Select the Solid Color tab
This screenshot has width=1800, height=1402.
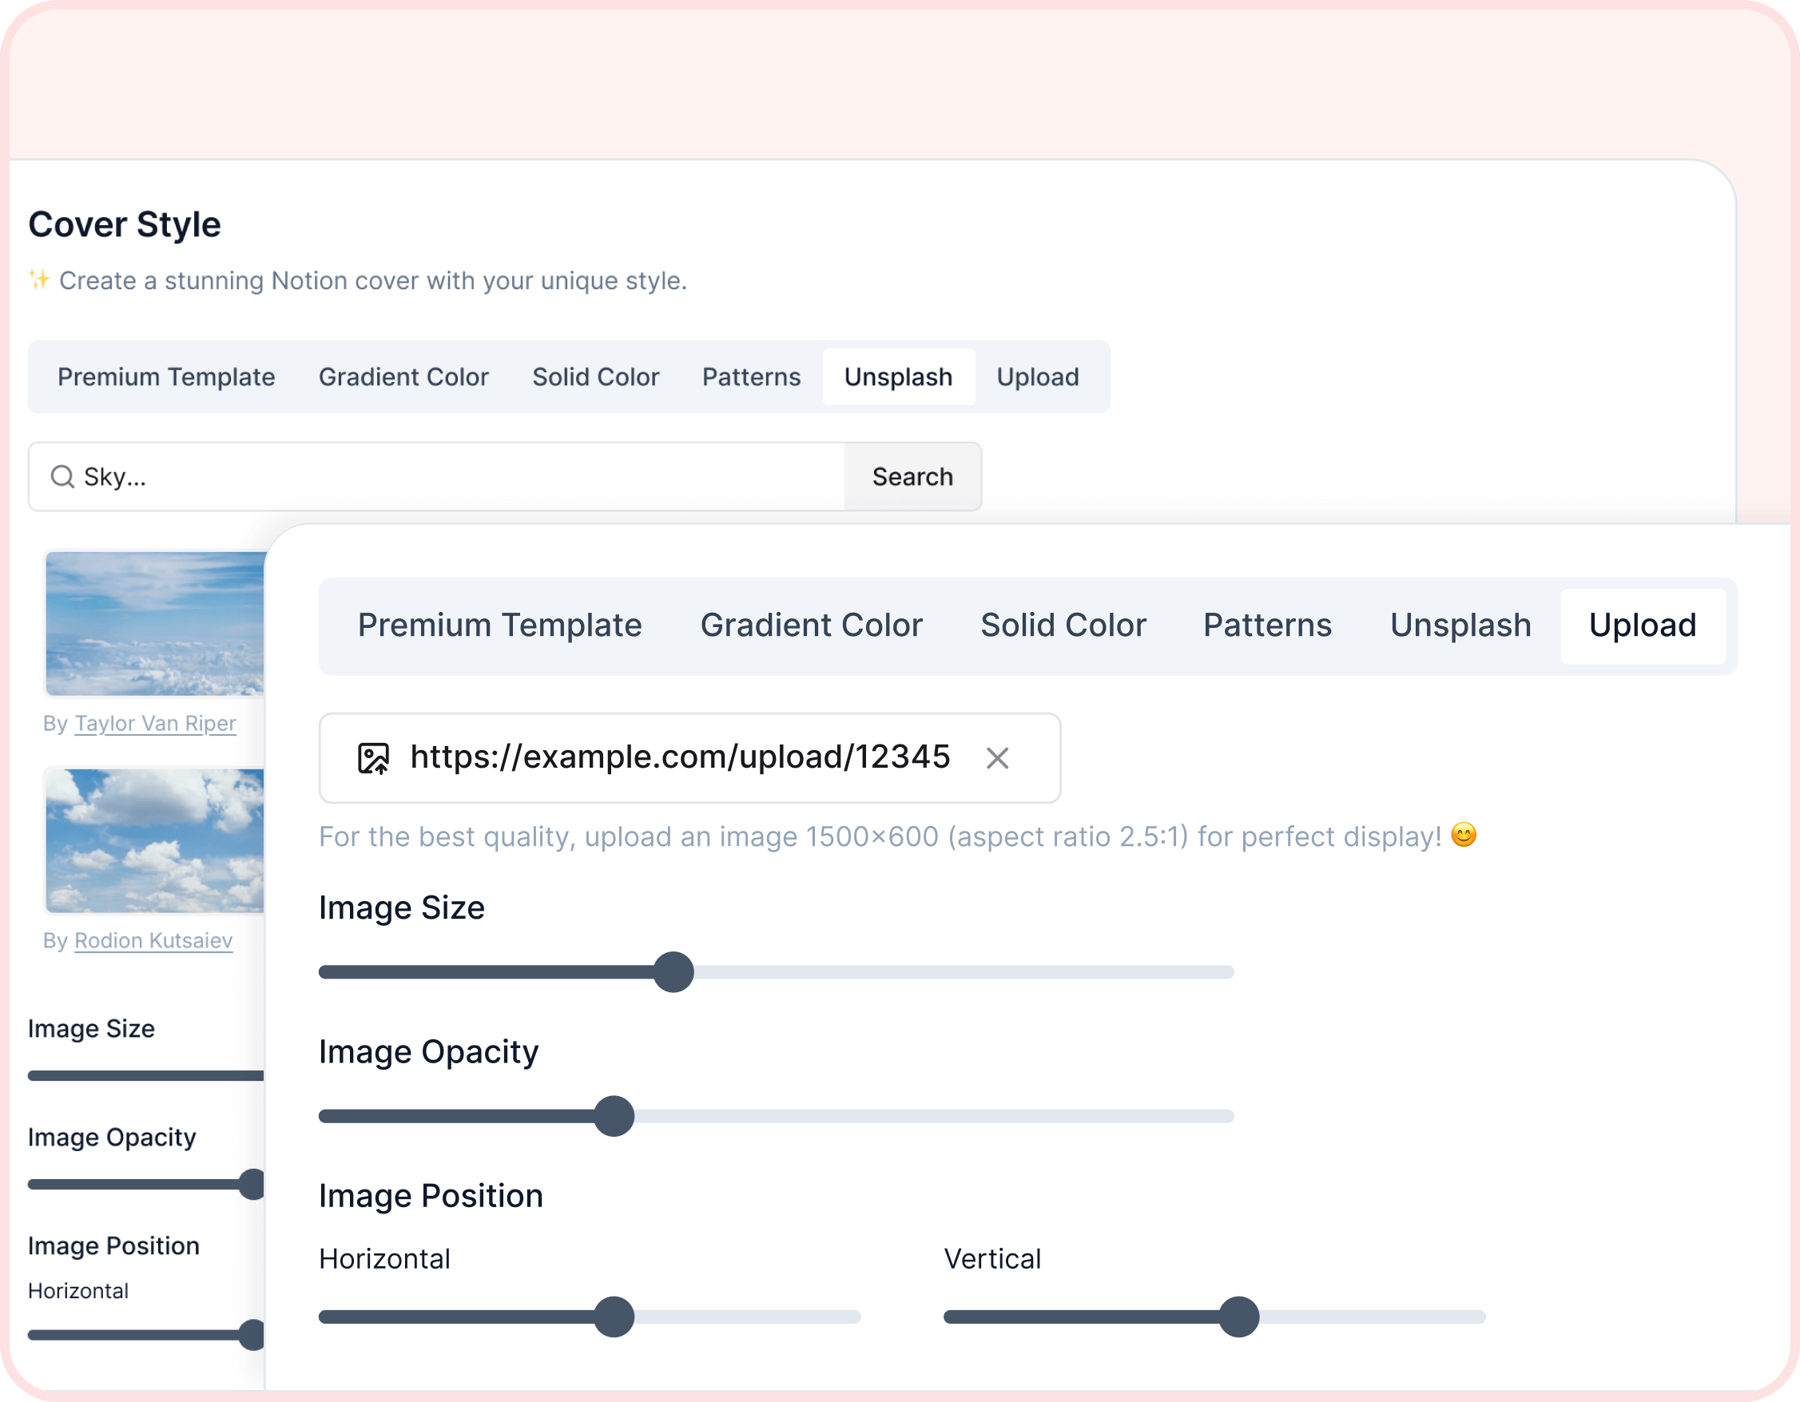click(x=1063, y=625)
